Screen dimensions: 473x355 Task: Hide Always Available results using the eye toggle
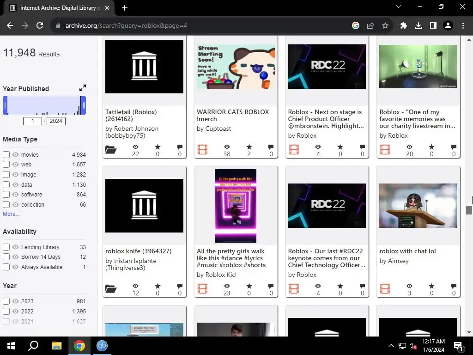coord(15,267)
